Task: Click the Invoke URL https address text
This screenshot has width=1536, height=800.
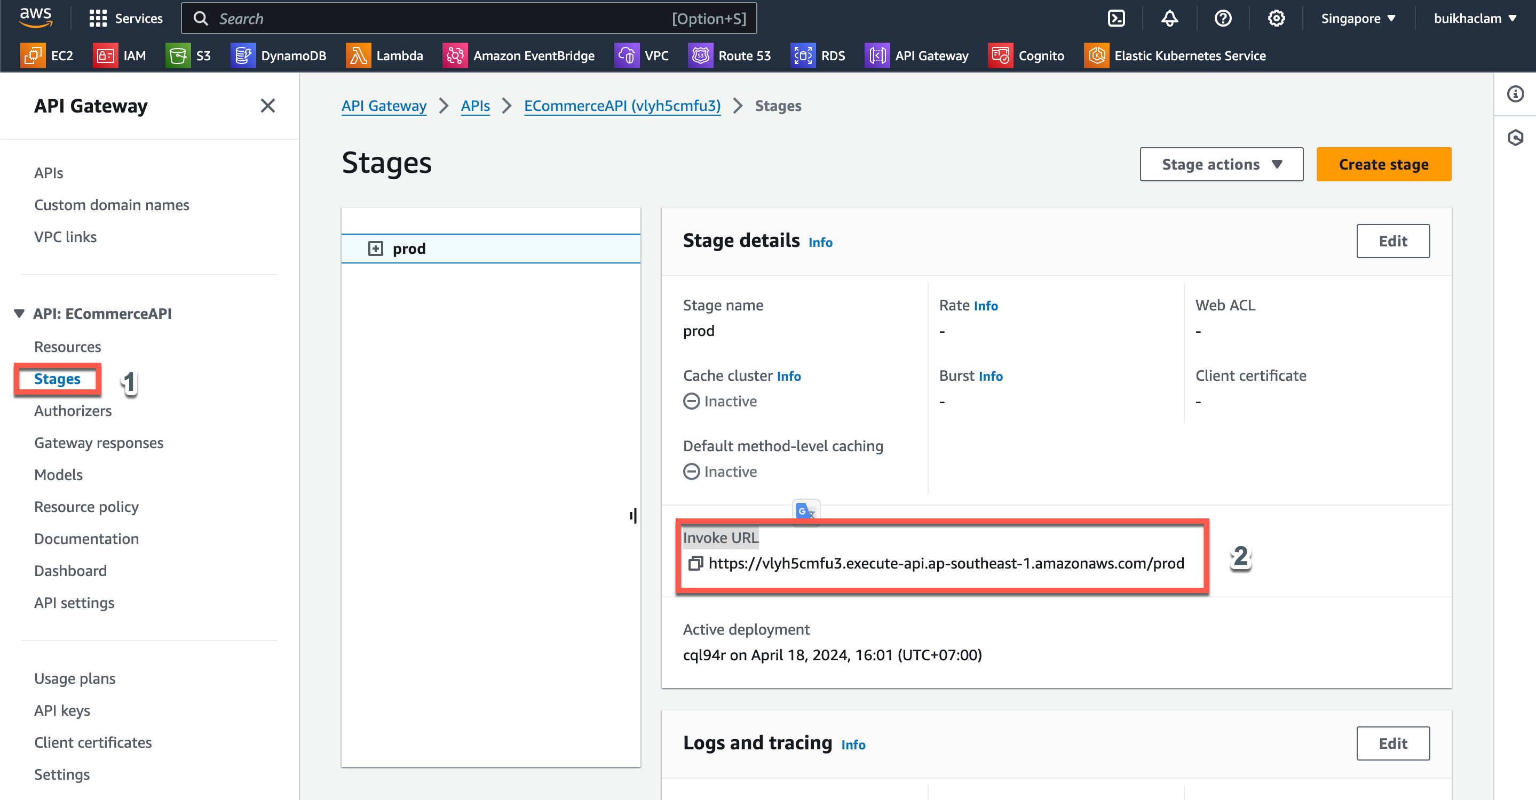Action: click(x=946, y=564)
